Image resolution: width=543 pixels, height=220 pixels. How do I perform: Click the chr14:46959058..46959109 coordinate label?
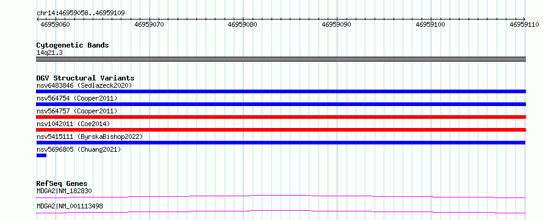(x=81, y=13)
